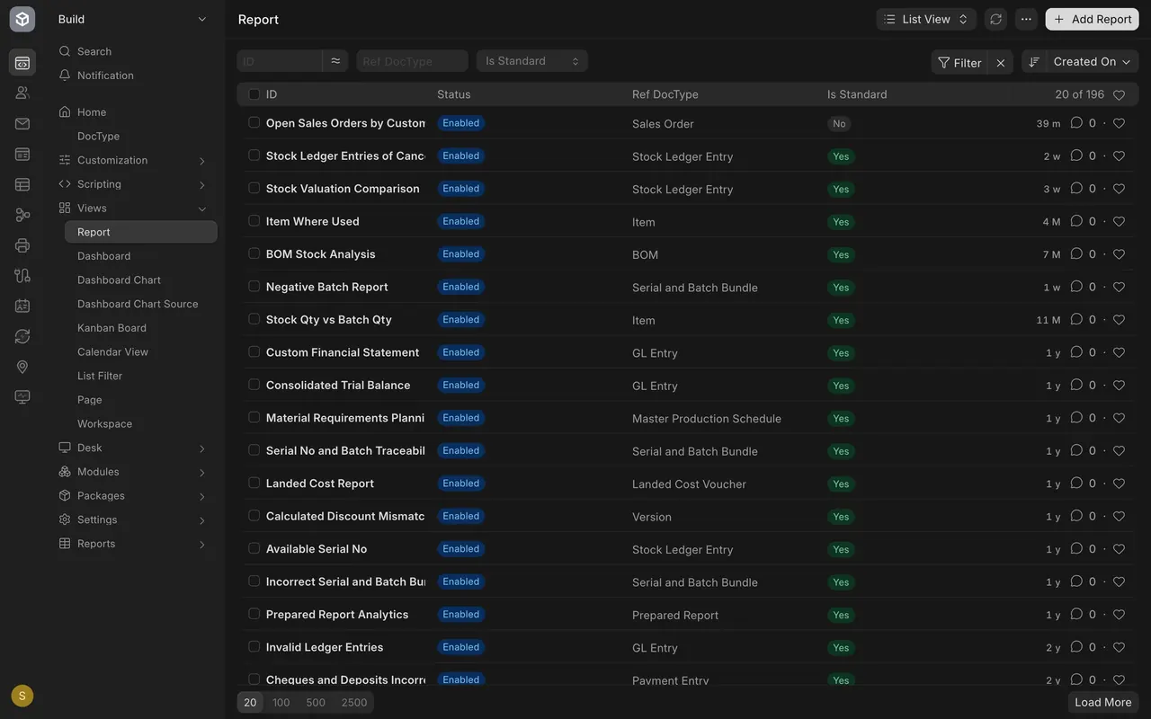Screen dimensions: 1151x719
Task: Click the comment icon on BOM Stock Analysis row
Action: click(1076, 254)
